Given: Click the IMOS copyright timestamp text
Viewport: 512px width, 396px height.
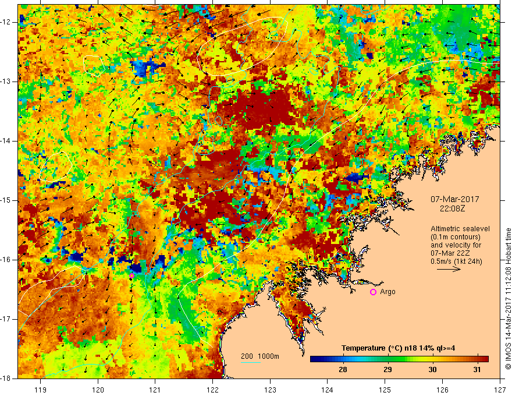Looking at the screenshot, I should pyautogui.click(x=508, y=299).
